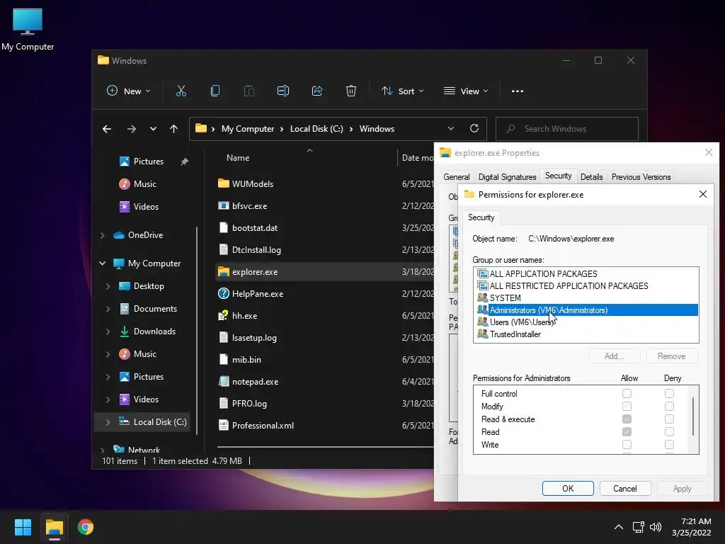Image resolution: width=725 pixels, height=544 pixels.
Task: Open the View dropdown menu
Action: pos(466,91)
